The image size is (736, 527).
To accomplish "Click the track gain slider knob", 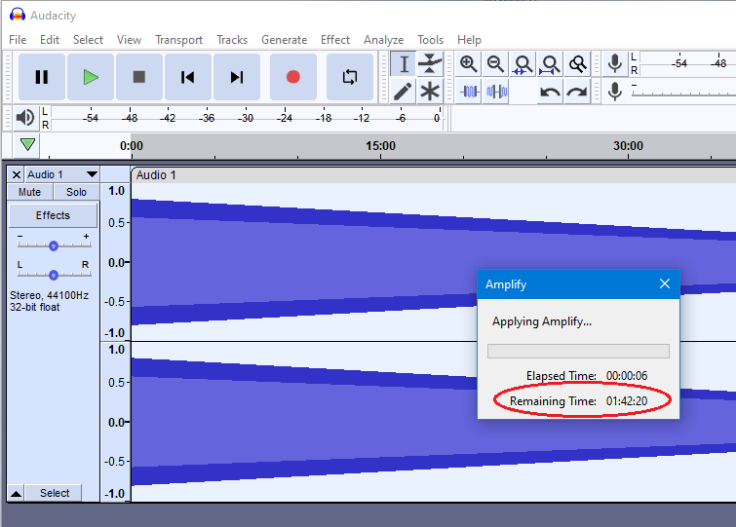I will pos(54,245).
